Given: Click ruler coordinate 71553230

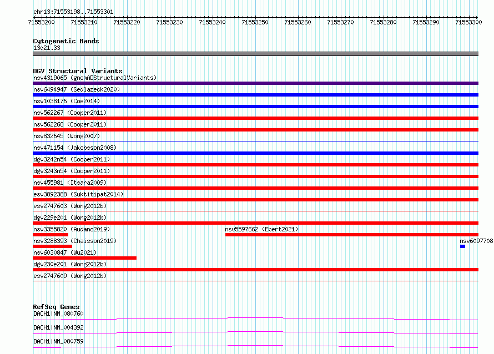Looking at the screenshot, I should coord(169,22).
